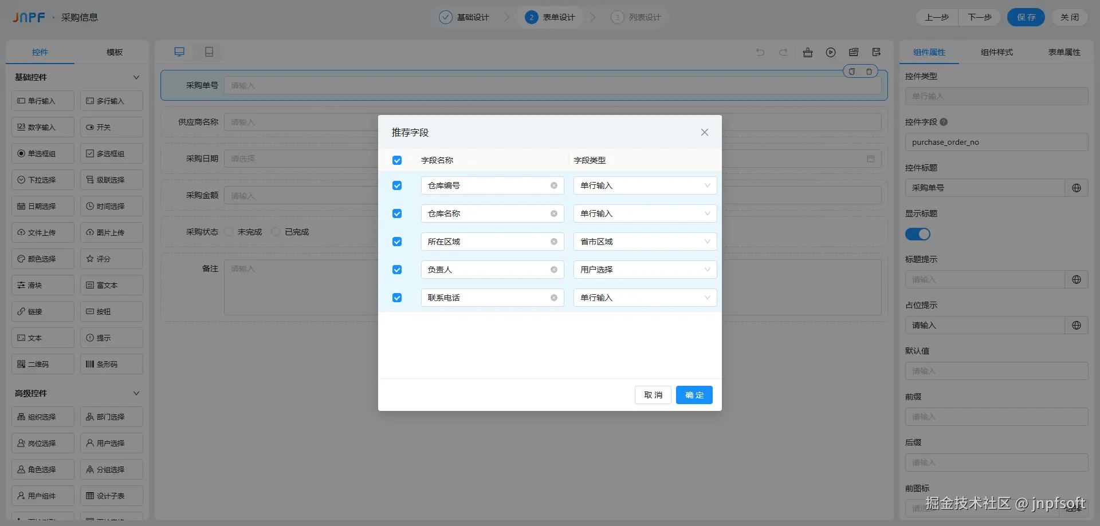Image resolution: width=1100 pixels, height=526 pixels.
Task: Click the clear canvas broom icon
Action: (808, 52)
